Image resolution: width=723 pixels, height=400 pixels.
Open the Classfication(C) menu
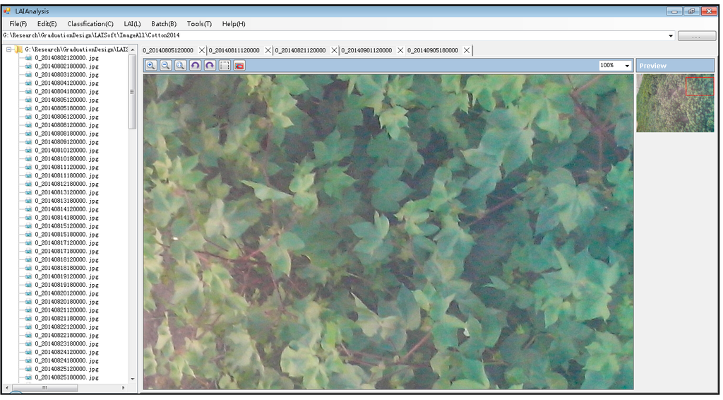point(90,24)
